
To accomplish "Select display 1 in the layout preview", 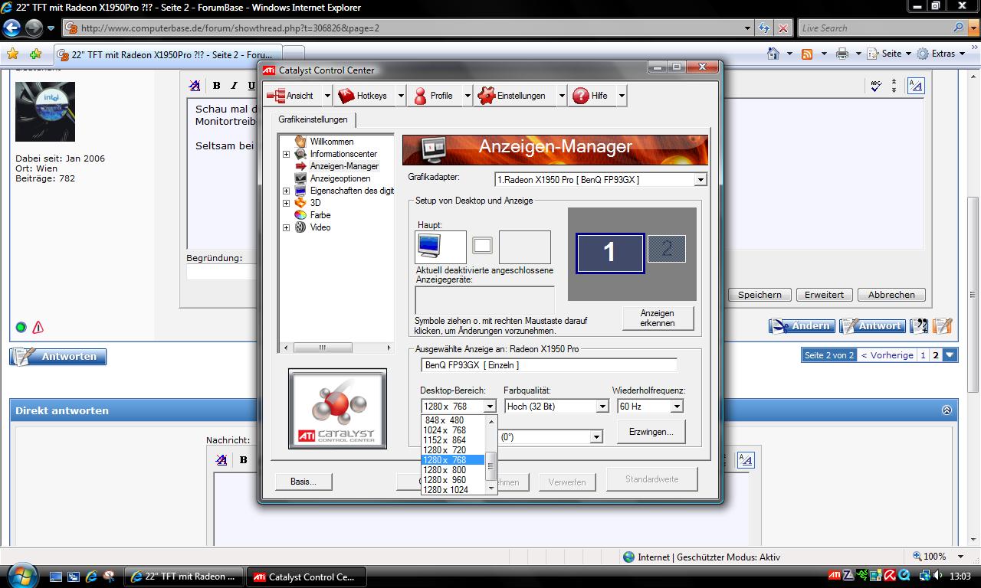I will click(609, 252).
